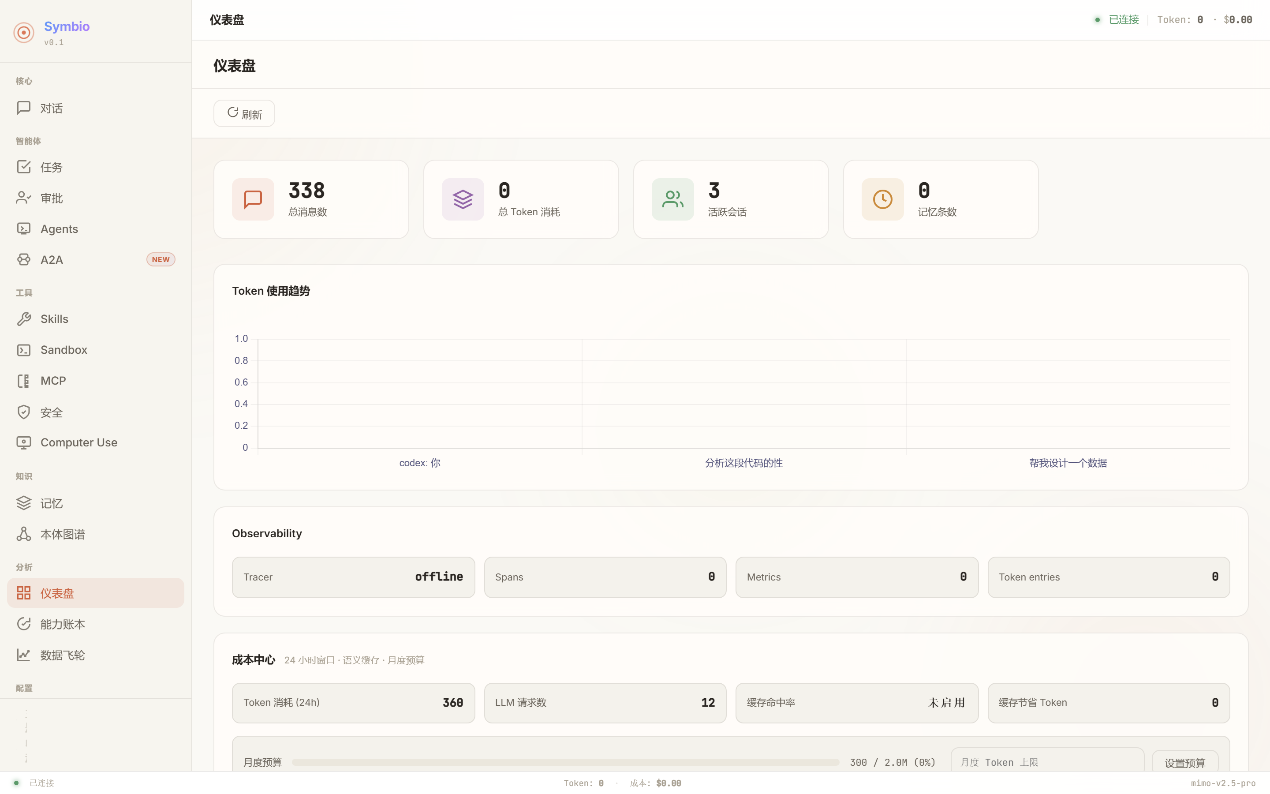The height and width of the screenshot is (794, 1270).
Task: Click mimo-v2.5-pro model name in status bar
Action: (1223, 783)
